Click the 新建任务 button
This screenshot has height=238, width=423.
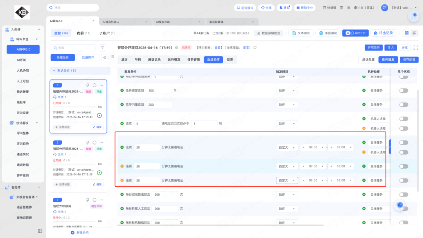click(x=63, y=58)
